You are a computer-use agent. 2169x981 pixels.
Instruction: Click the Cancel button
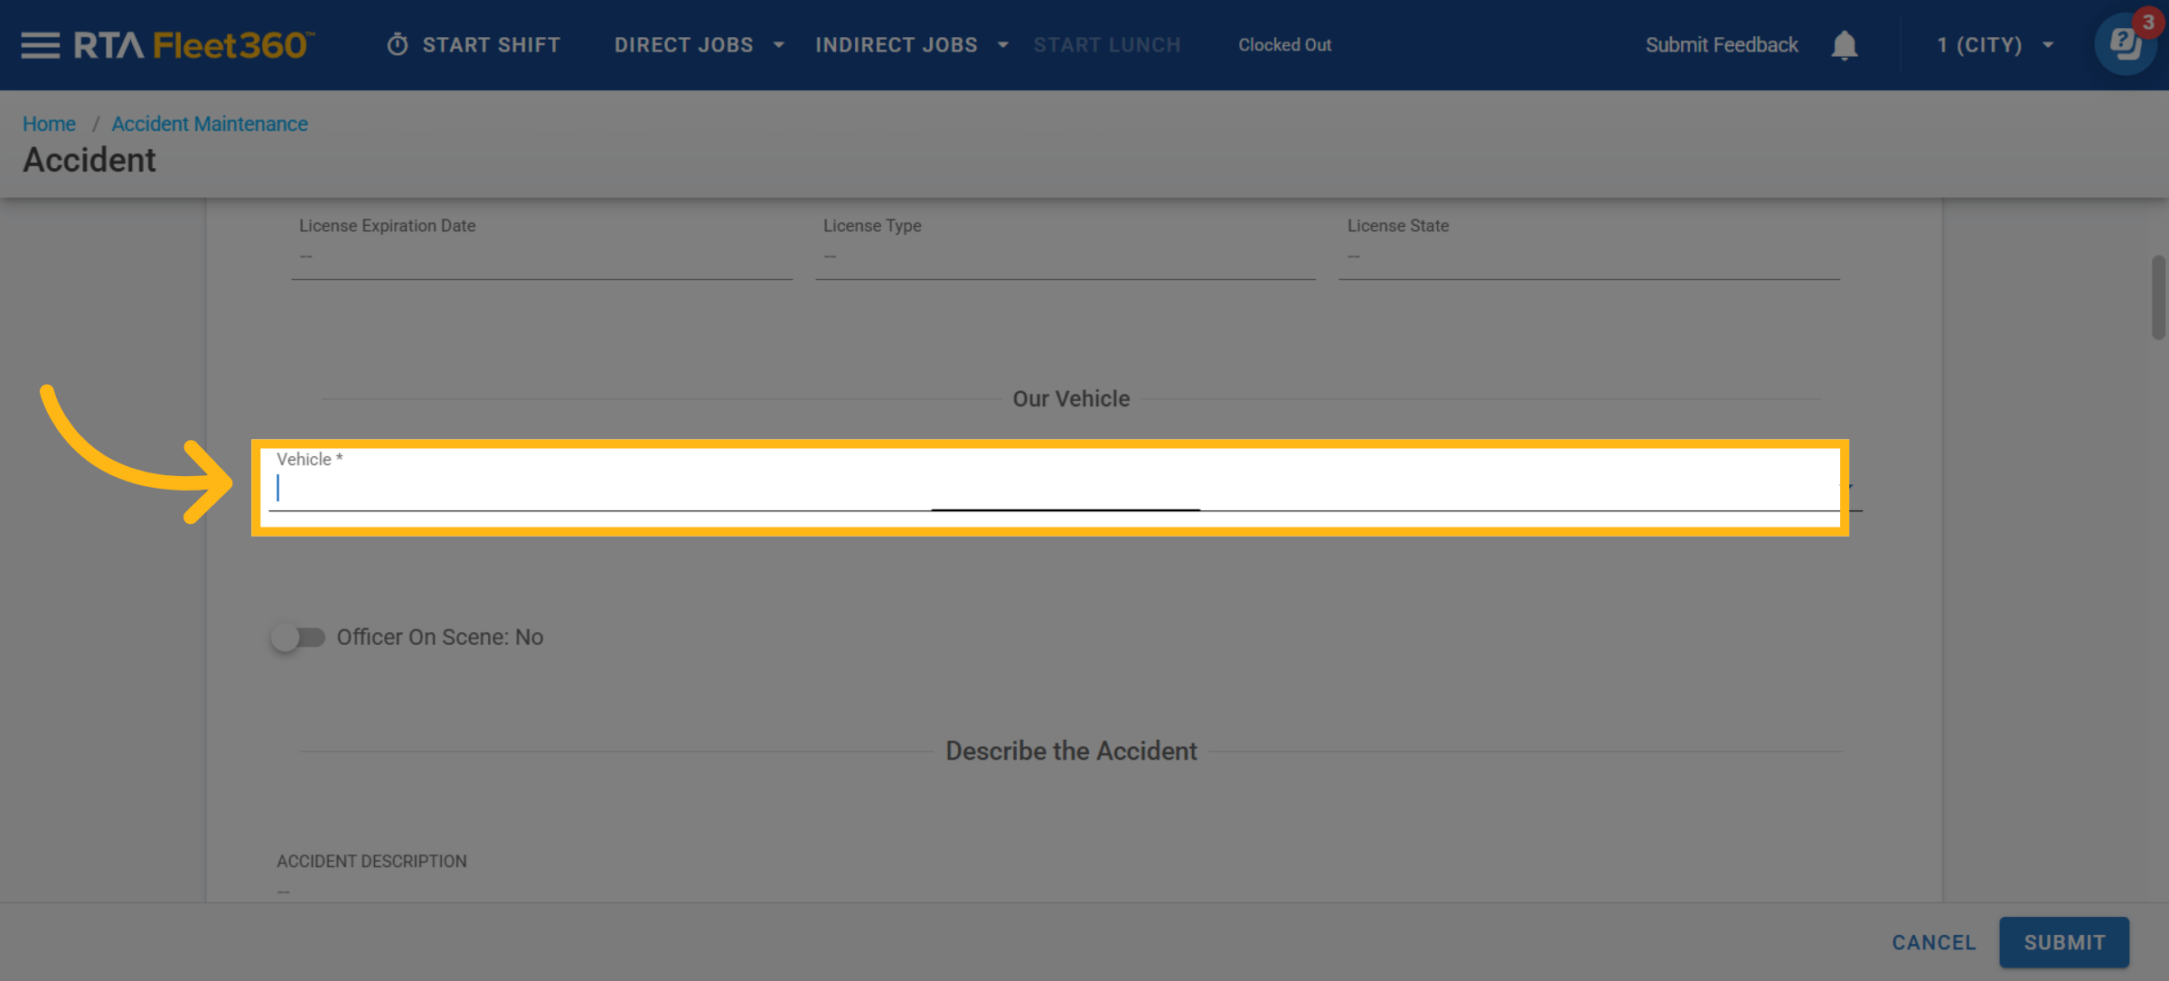point(1933,942)
